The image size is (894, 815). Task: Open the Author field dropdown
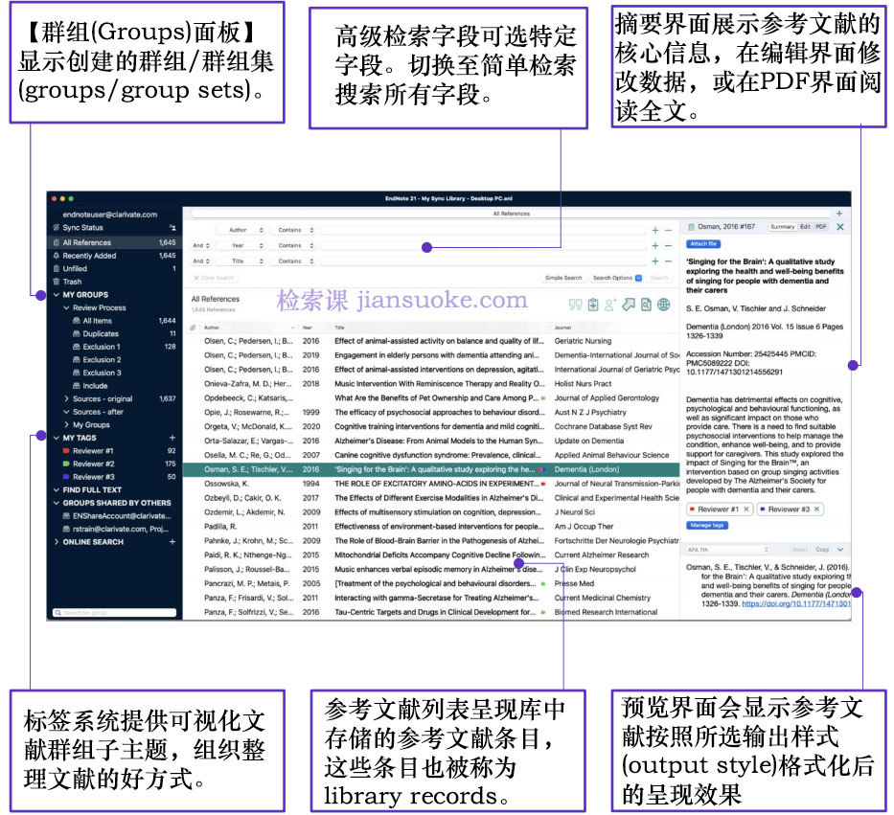coord(241,230)
